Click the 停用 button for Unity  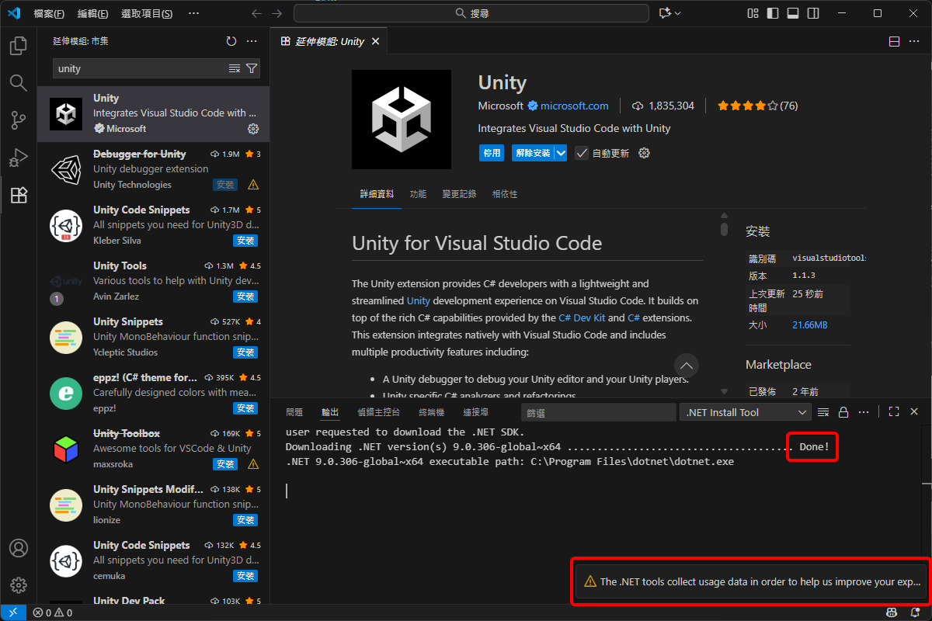point(492,153)
